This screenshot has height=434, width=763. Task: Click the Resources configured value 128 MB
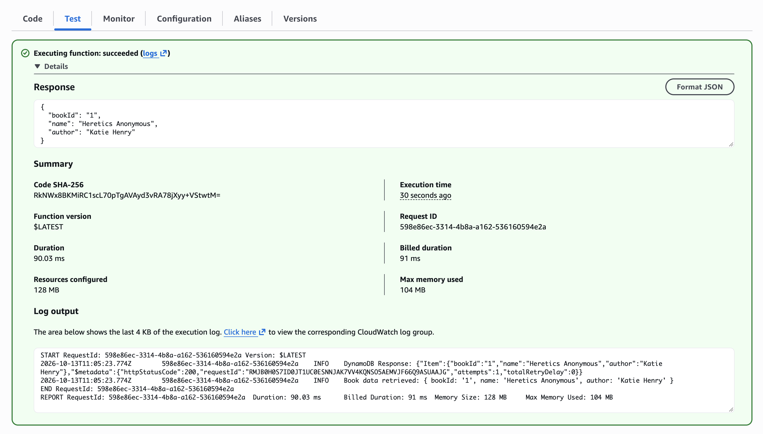click(46, 290)
